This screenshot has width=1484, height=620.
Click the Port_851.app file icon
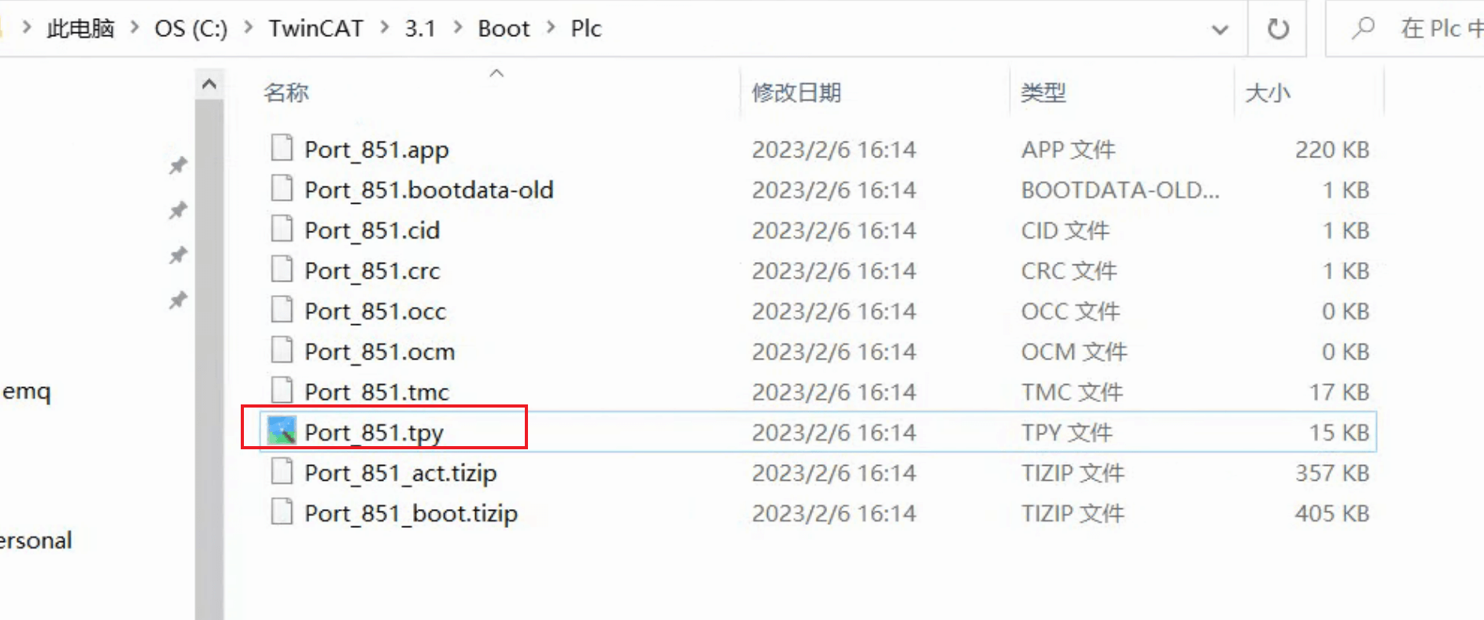pos(282,148)
